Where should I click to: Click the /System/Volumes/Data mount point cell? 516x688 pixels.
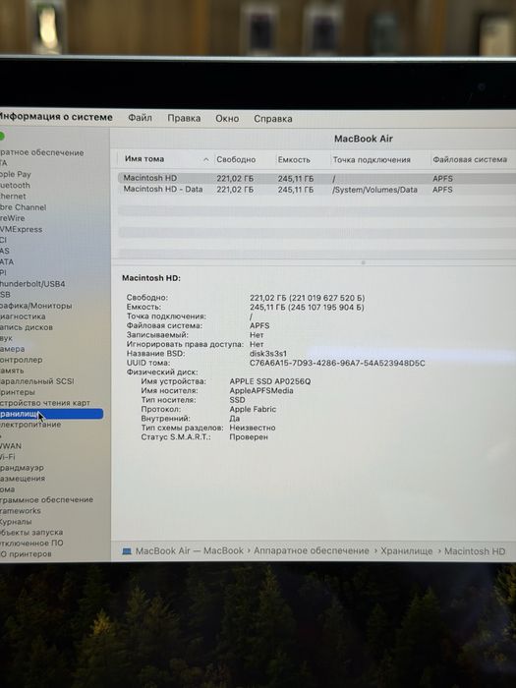[x=374, y=190]
